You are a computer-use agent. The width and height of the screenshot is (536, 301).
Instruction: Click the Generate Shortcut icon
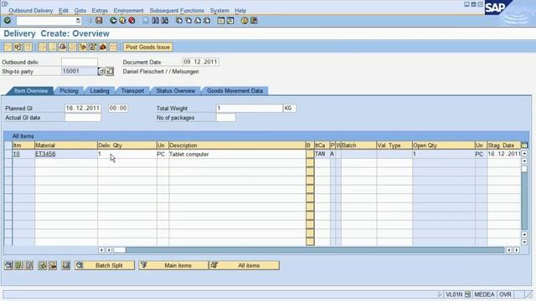pyautogui.click(x=230, y=20)
